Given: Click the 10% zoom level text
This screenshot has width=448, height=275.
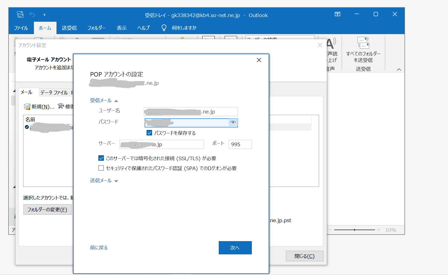Looking at the screenshot, I should tap(391, 230).
